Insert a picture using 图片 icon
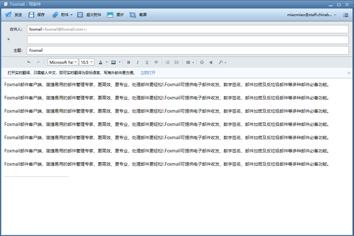The image size is (354, 236). tap(110, 15)
